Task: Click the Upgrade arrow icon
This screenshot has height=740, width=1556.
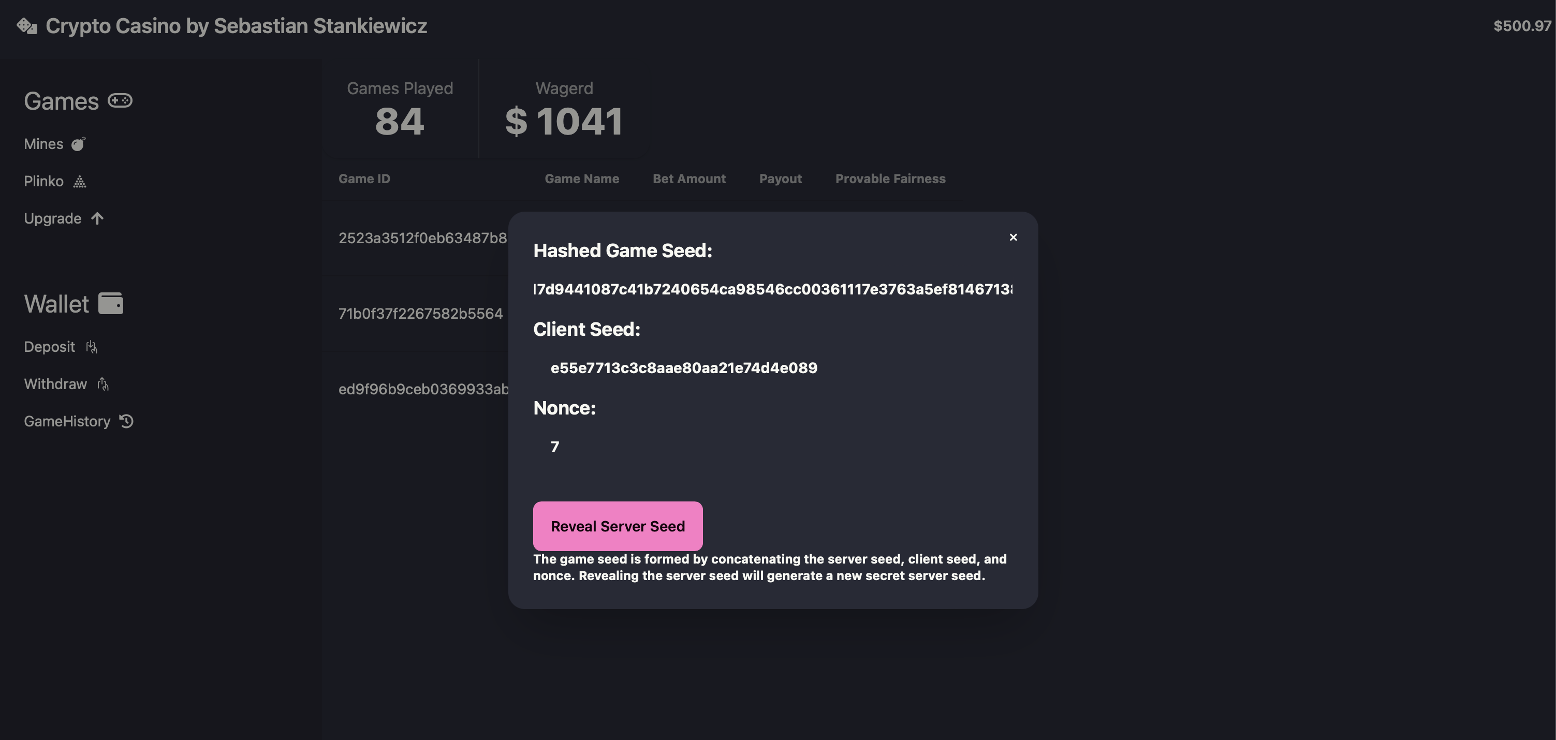Action: pyautogui.click(x=97, y=219)
